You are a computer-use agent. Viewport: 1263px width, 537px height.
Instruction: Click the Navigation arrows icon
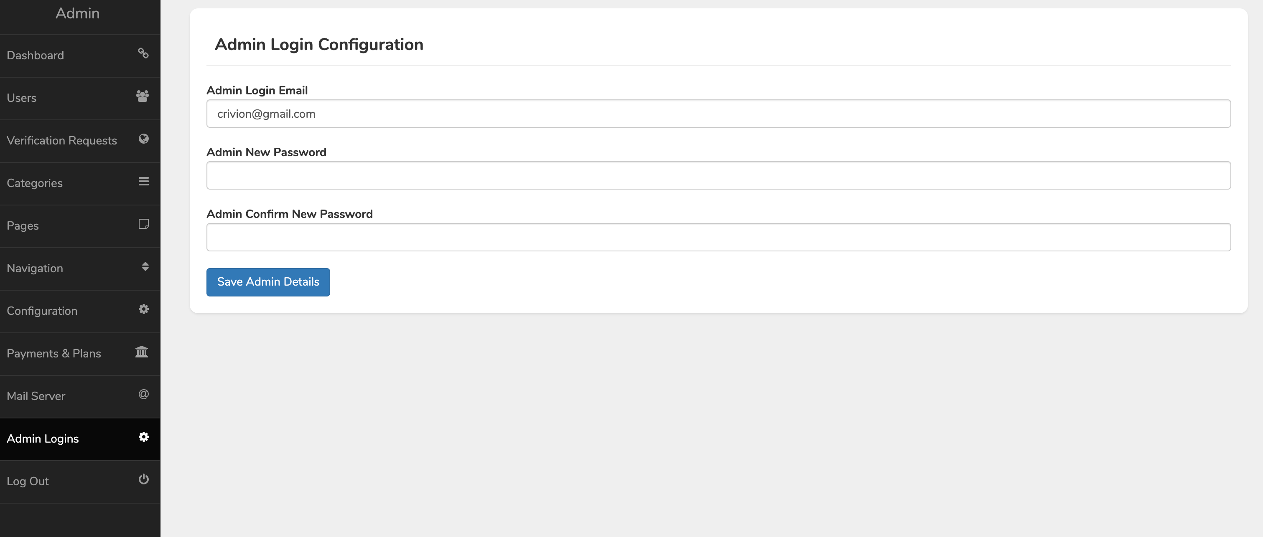point(143,266)
